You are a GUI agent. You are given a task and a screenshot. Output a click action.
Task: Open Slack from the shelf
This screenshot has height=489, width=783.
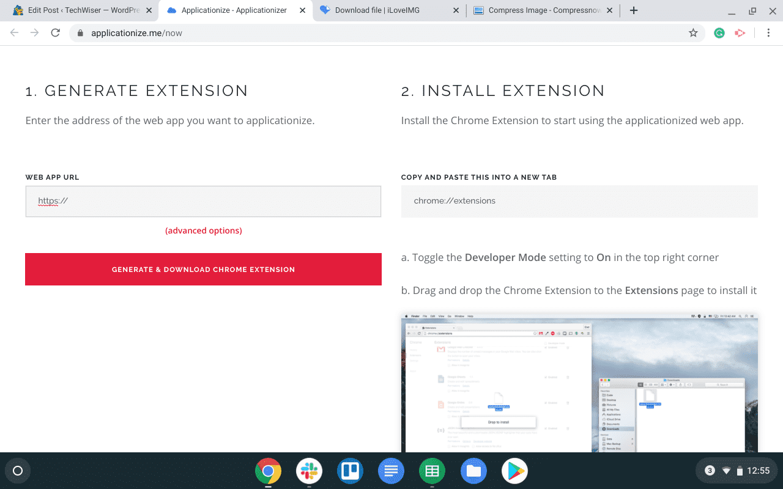pyautogui.click(x=309, y=471)
